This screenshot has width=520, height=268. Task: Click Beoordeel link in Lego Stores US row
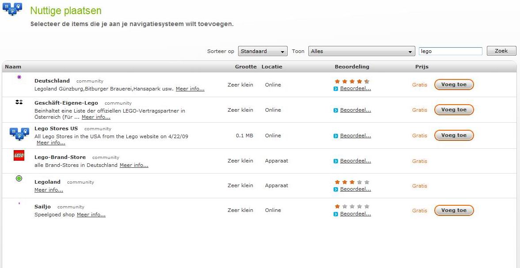(x=356, y=136)
